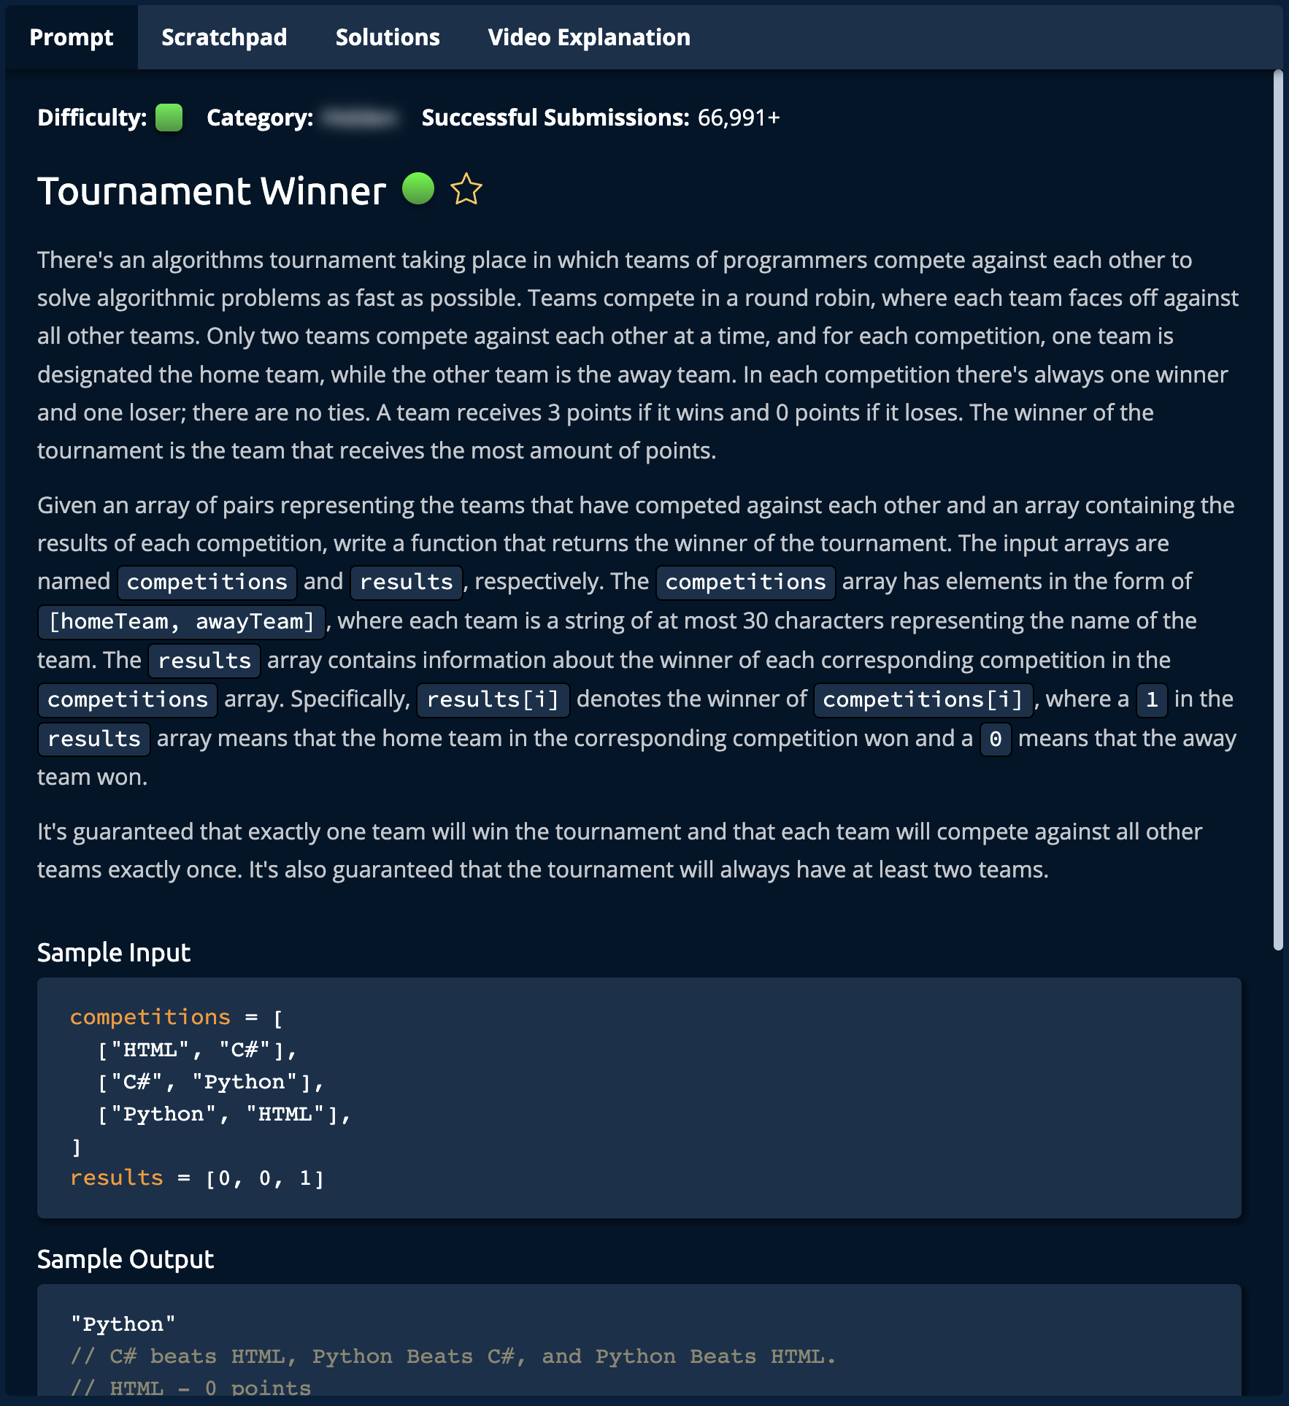Click the blurred Category value

click(x=361, y=118)
